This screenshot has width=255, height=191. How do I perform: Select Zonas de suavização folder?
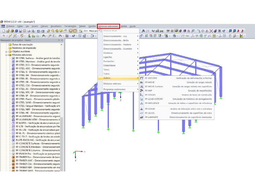(x=22, y=45)
